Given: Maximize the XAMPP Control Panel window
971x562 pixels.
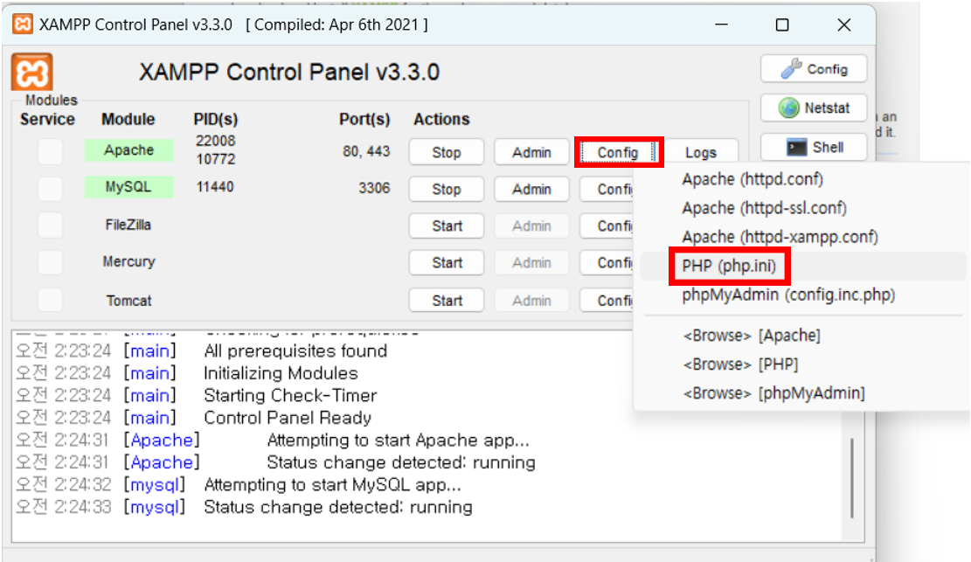Looking at the screenshot, I should 782,24.
